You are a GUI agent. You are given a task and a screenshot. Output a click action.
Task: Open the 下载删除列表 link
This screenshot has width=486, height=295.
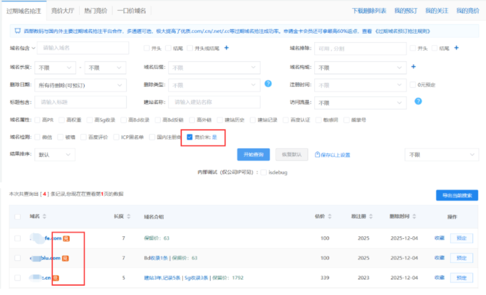pyautogui.click(x=369, y=11)
